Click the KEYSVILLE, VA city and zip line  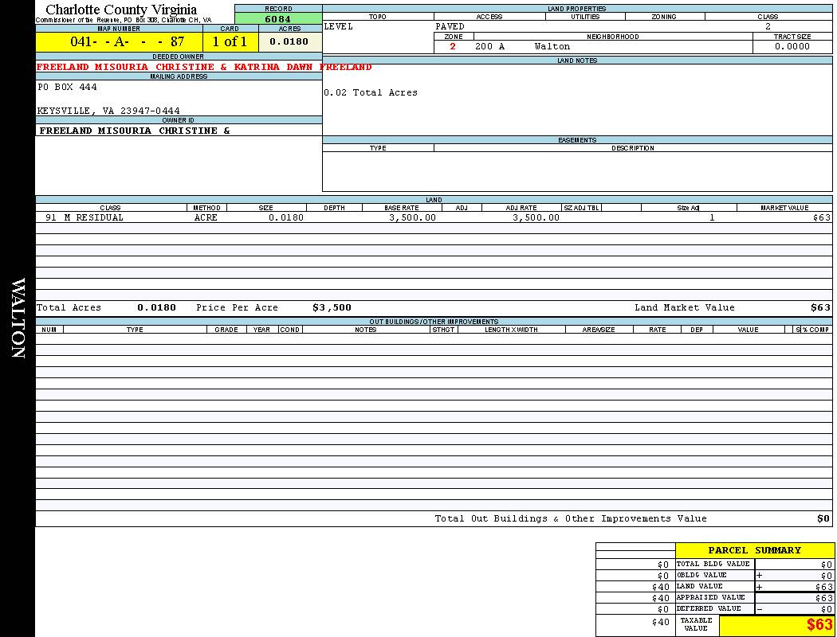(x=108, y=111)
